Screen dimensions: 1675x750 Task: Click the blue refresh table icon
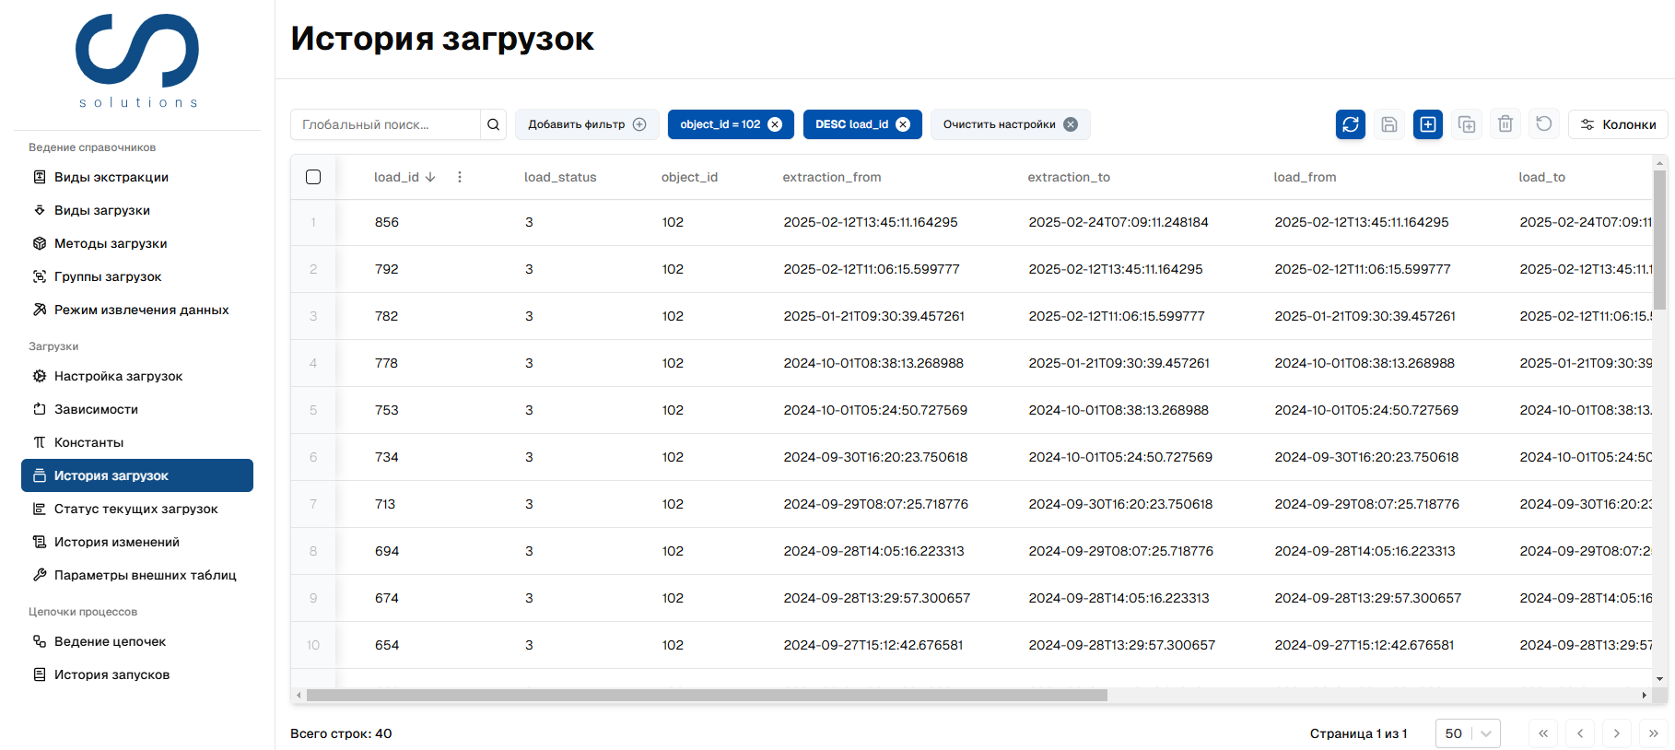point(1350,124)
